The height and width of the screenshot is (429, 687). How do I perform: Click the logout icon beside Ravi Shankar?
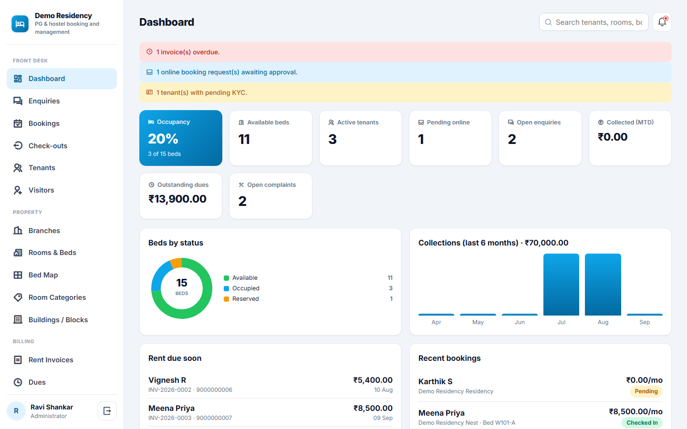(x=107, y=411)
